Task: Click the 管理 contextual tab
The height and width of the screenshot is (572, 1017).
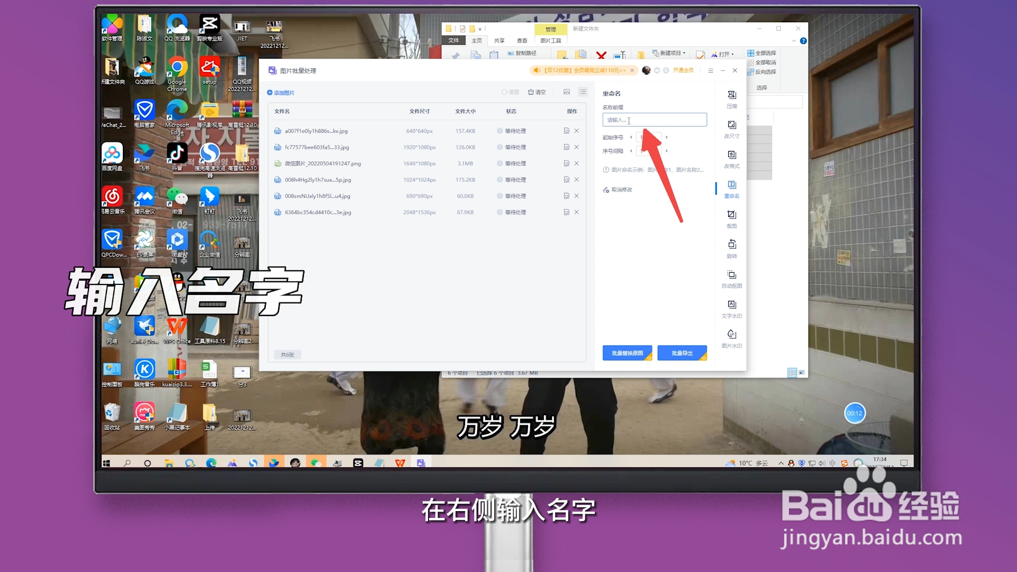Action: click(x=551, y=29)
